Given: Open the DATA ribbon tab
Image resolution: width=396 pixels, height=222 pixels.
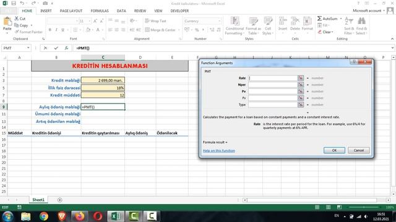Looking at the screenshot, I should (121, 11).
